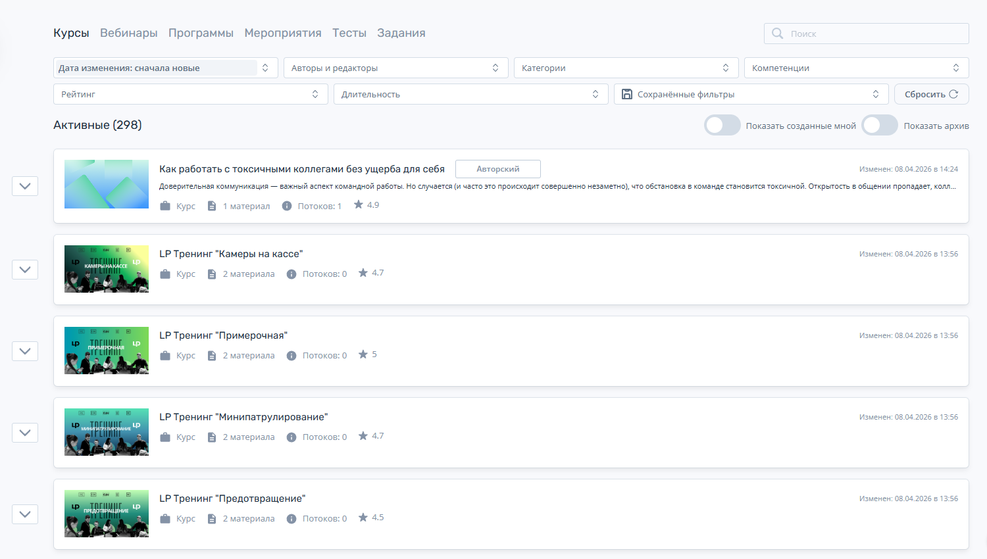Click the 'Предотвращение' course thumbnail
The image size is (987, 559).
point(107,514)
